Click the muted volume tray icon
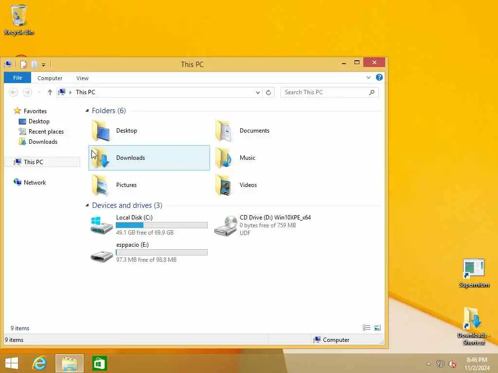 (452, 364)
